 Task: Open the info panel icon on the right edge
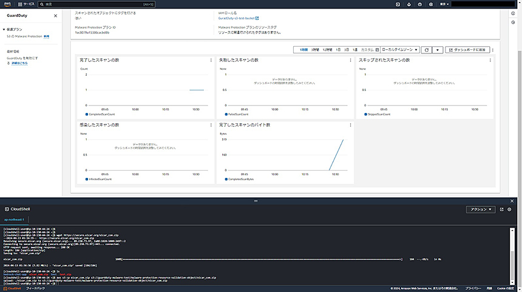[x=513, y=13]
